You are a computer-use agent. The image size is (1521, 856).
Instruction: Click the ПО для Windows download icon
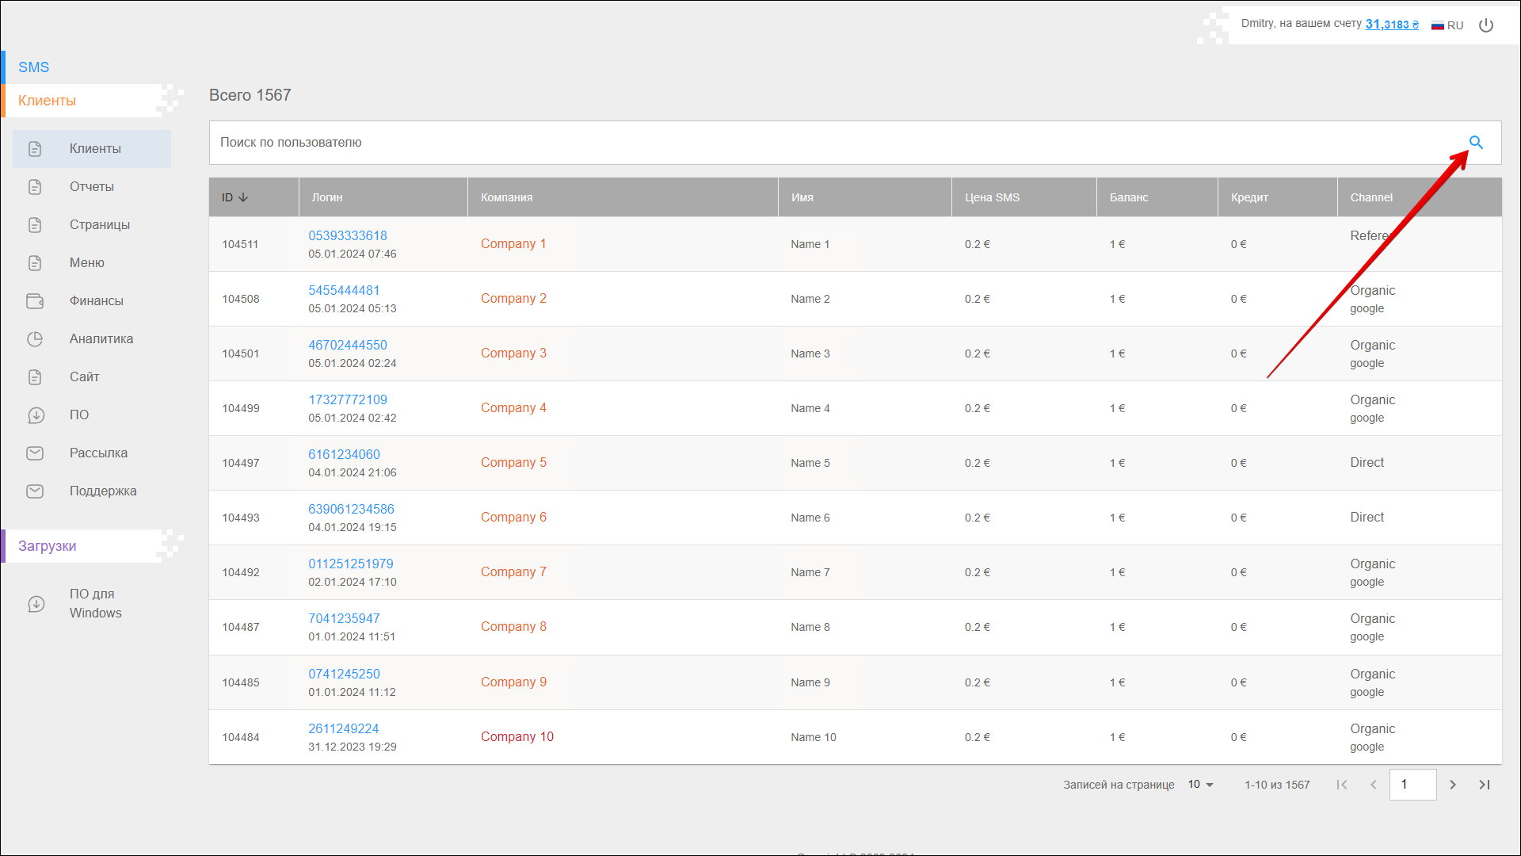(x=36, y=604)
